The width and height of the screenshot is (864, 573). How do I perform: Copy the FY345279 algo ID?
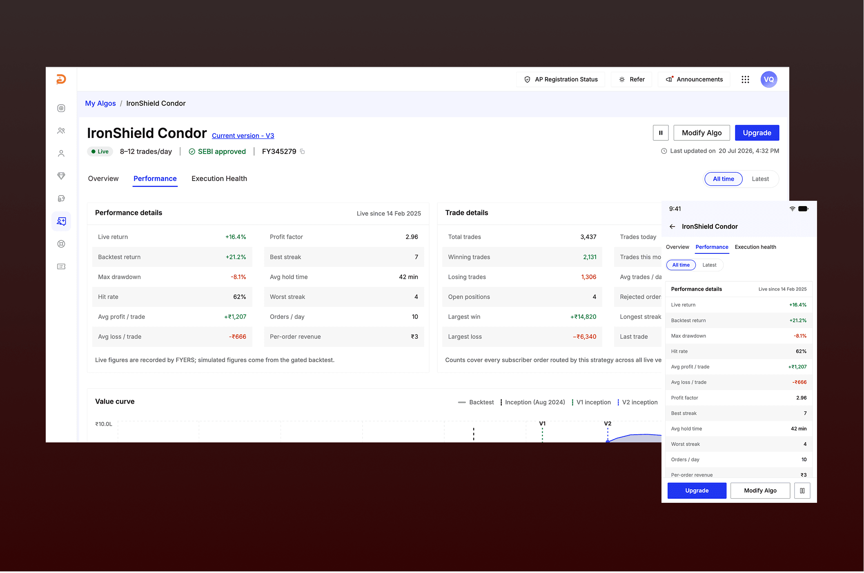(303, 152)
